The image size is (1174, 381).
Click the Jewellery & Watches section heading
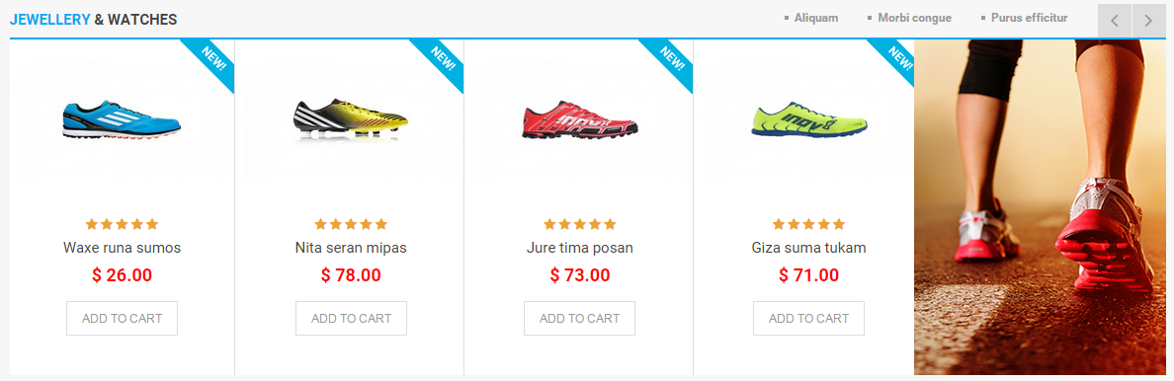coord(94,20)
